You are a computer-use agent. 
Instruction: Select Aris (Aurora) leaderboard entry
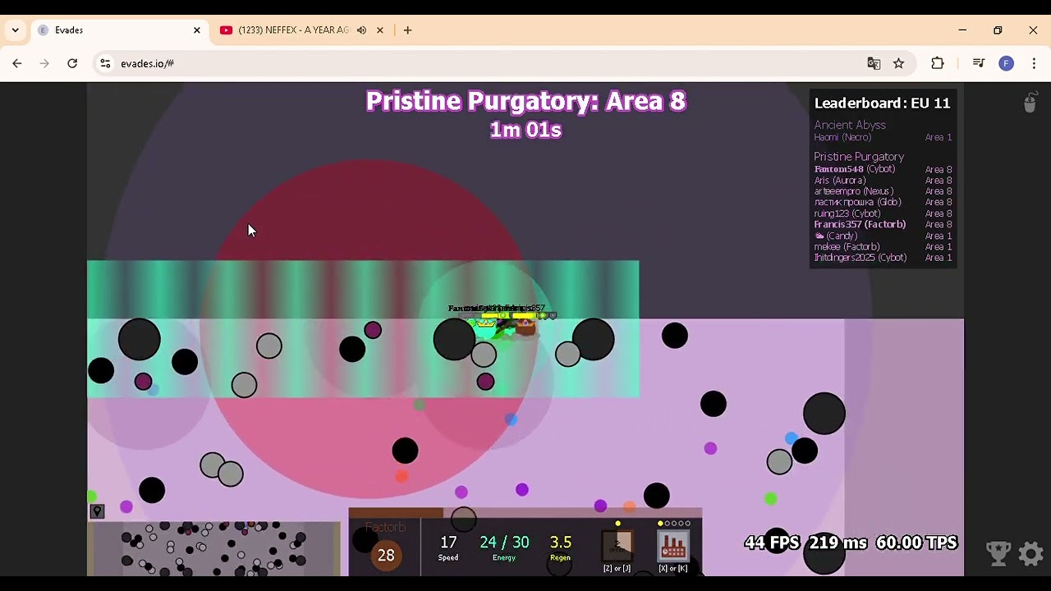(x=883, y=181)
